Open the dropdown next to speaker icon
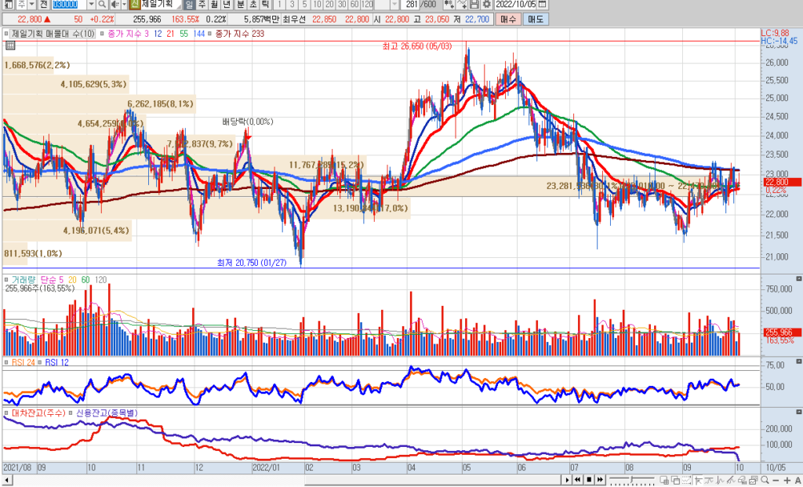803x487 pixels. (125, 5)
